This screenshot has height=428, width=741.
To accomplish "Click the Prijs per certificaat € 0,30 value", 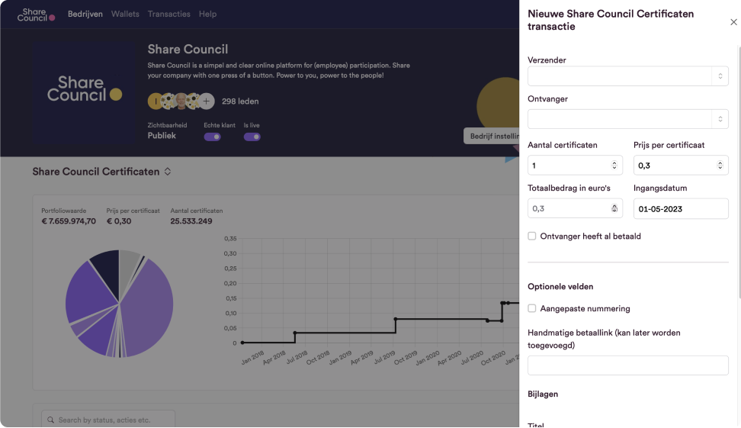I will (x=119, y=221).
